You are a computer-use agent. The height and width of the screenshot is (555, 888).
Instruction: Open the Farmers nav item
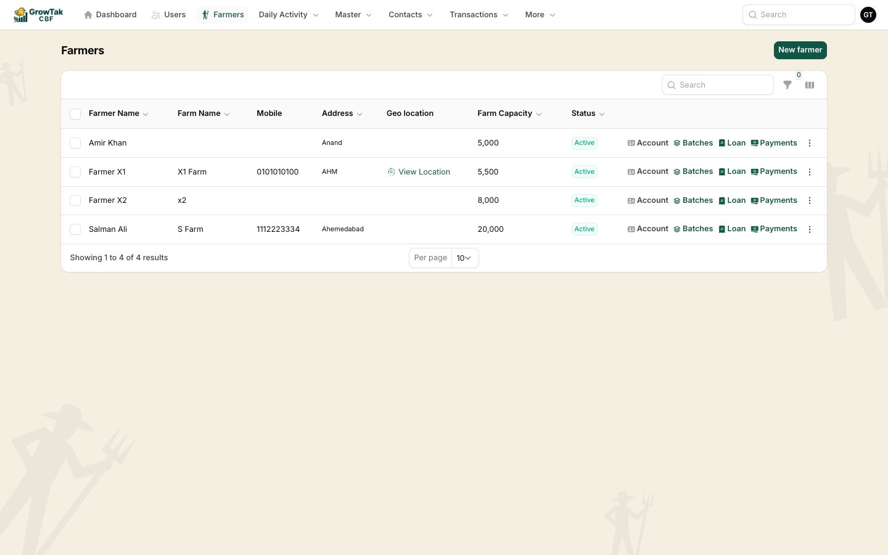point(223,15)
